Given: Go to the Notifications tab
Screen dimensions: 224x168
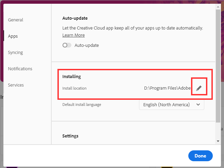Looking at the screenshot, I should [20, 69].
